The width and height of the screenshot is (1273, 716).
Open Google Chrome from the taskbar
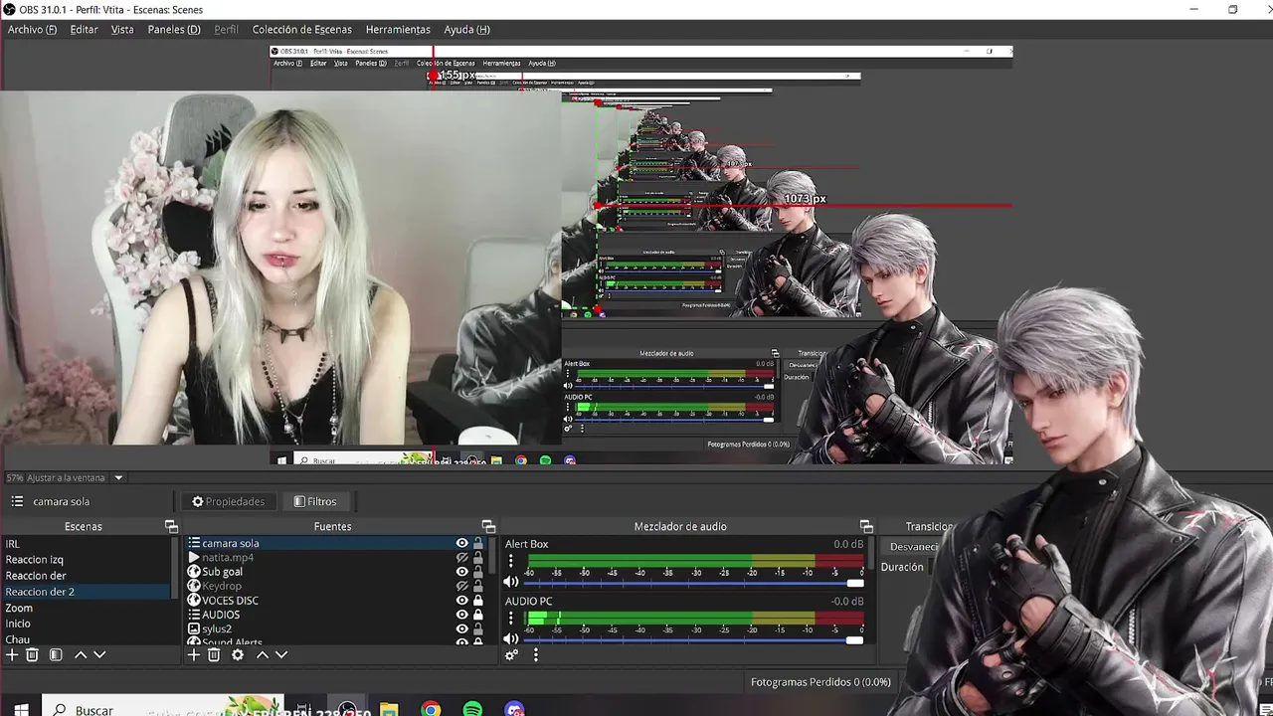[431, 709]
